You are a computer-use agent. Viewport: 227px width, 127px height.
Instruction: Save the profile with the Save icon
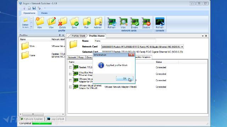pos(74,23)
